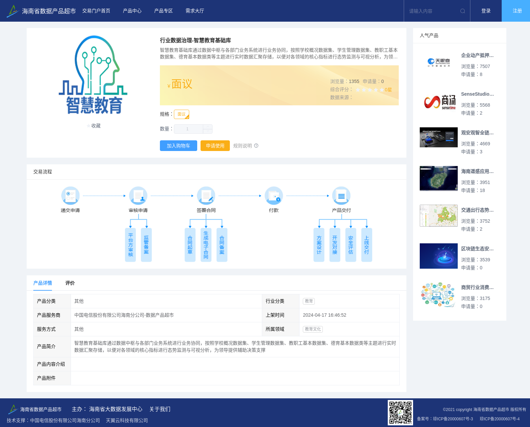Open the 海南遥感应用 map thumbnail
Viewport: 530px width, 427px height.
point(439,178)
